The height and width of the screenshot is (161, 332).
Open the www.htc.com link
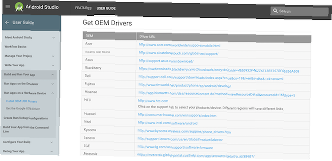pyautogui.click(x=153, y=101)
